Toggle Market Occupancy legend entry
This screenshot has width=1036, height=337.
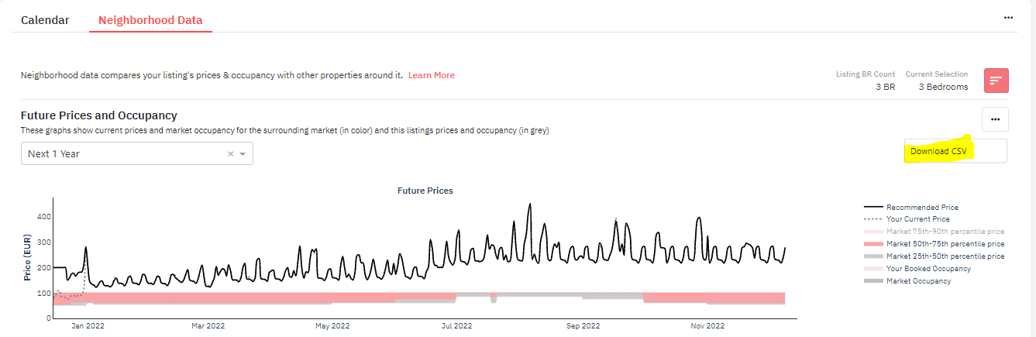pos(907,281)
